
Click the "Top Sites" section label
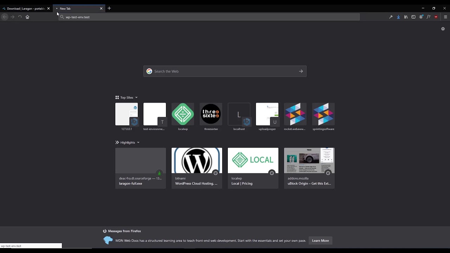tap(127, 98)
